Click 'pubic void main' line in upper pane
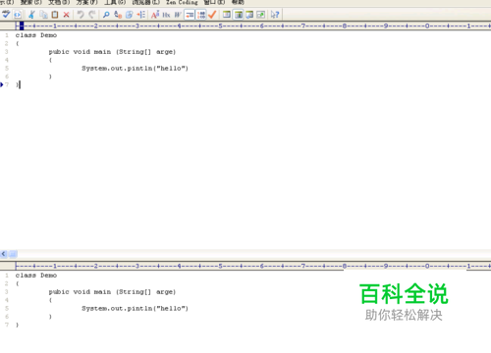The height and width of the screenshot is (353, 491). click(x=112, y=52)
